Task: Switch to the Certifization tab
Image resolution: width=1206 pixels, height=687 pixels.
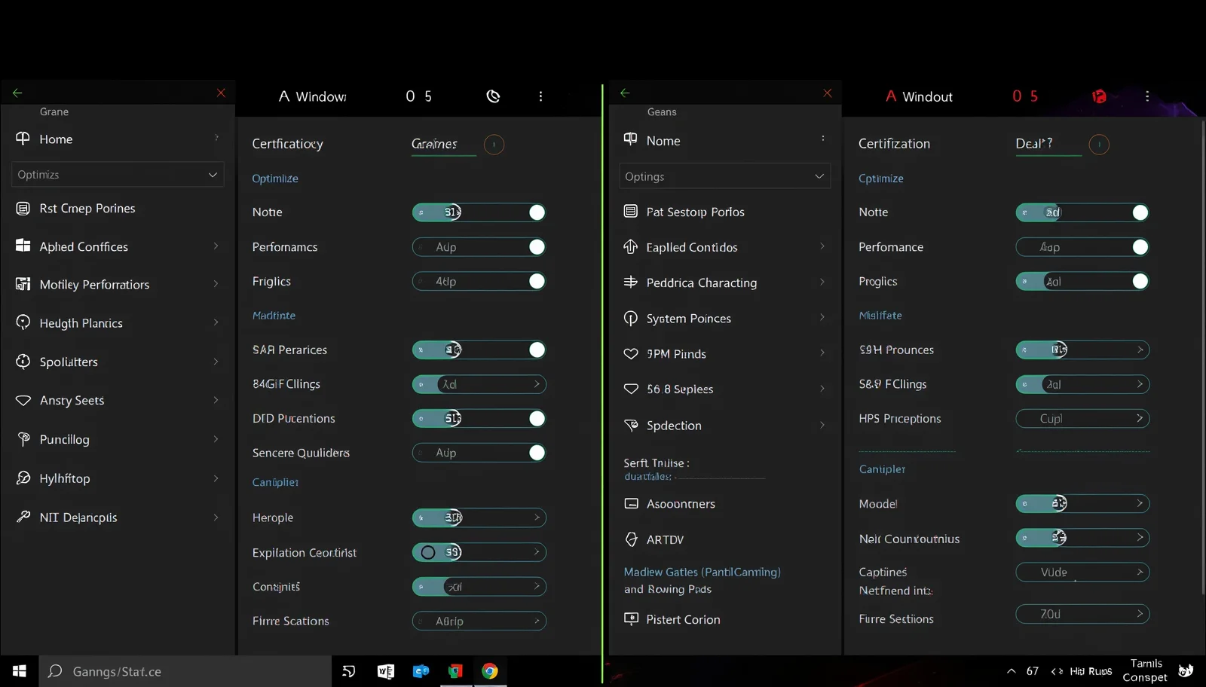Action: coord(894,143)
